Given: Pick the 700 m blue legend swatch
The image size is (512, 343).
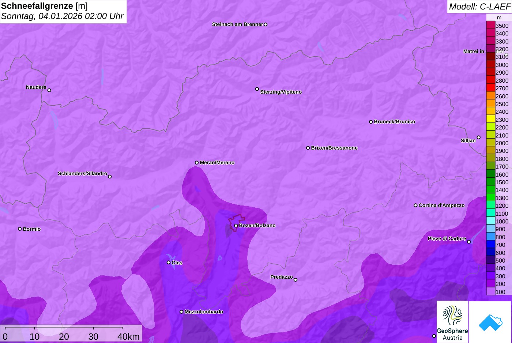Looking at the screenshot, I should click(x=490, y=244).
